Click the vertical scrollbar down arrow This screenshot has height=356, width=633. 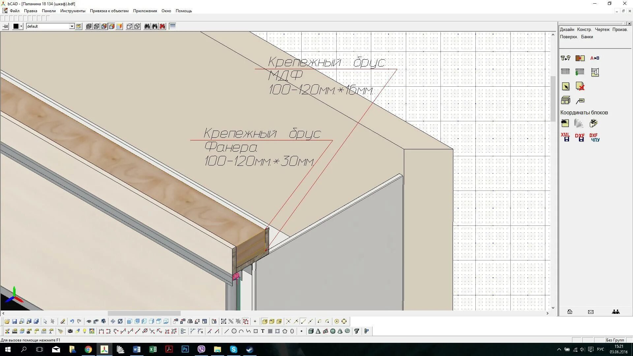tap(553, 308)
